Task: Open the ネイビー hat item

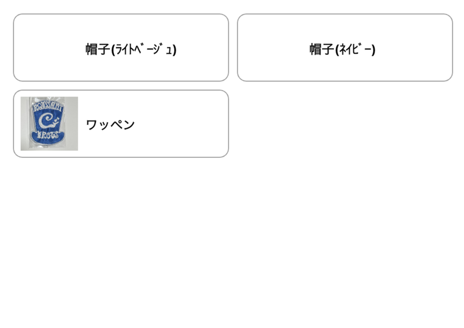Action: [344, 48]
